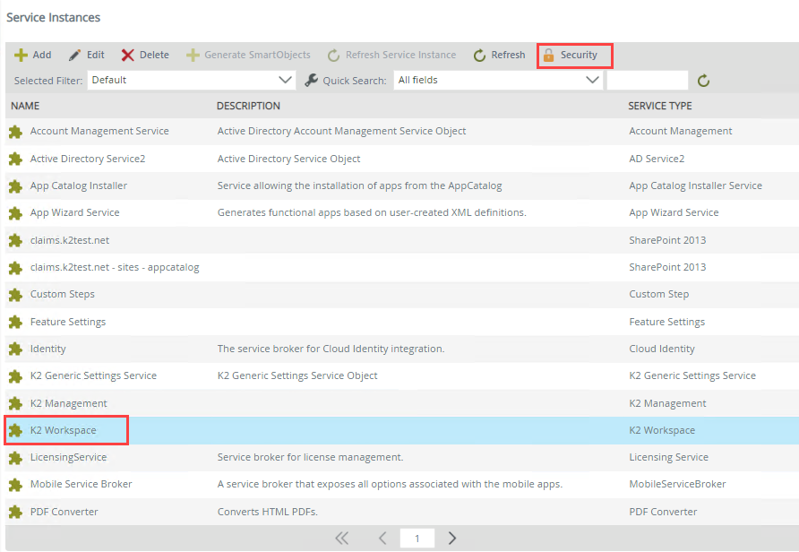Click the Active Directory Service2 puzzle icon

(x=15, y=159)
